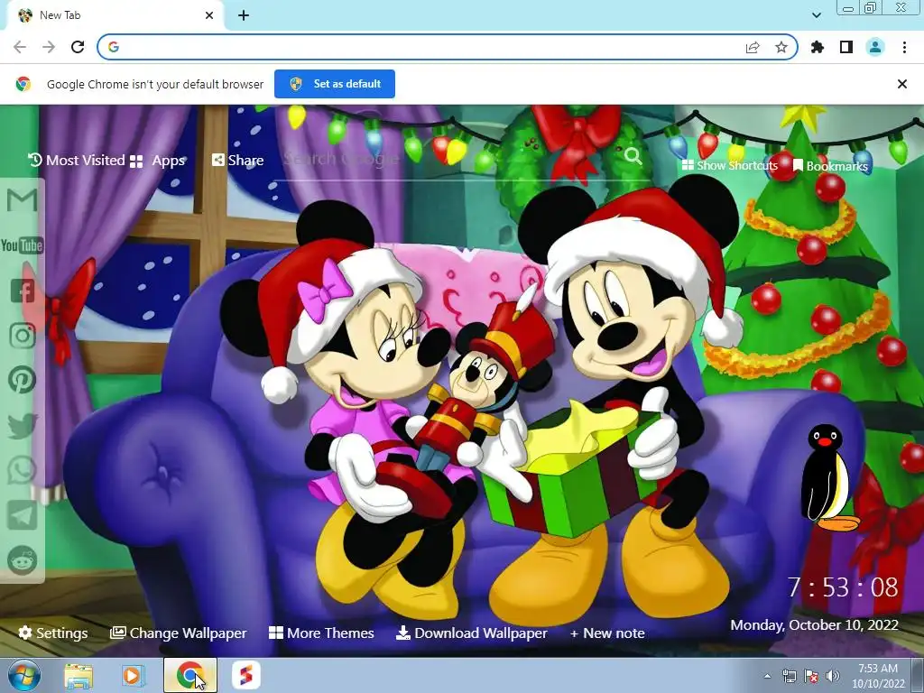Open the theme Settings
The width and height of the screenshot is (924, 693).
(53, 633)
